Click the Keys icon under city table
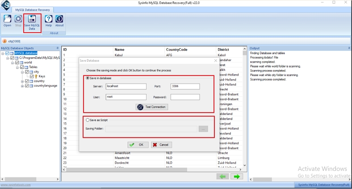Screen dimensions: 352x189 (x=37, y=76)
